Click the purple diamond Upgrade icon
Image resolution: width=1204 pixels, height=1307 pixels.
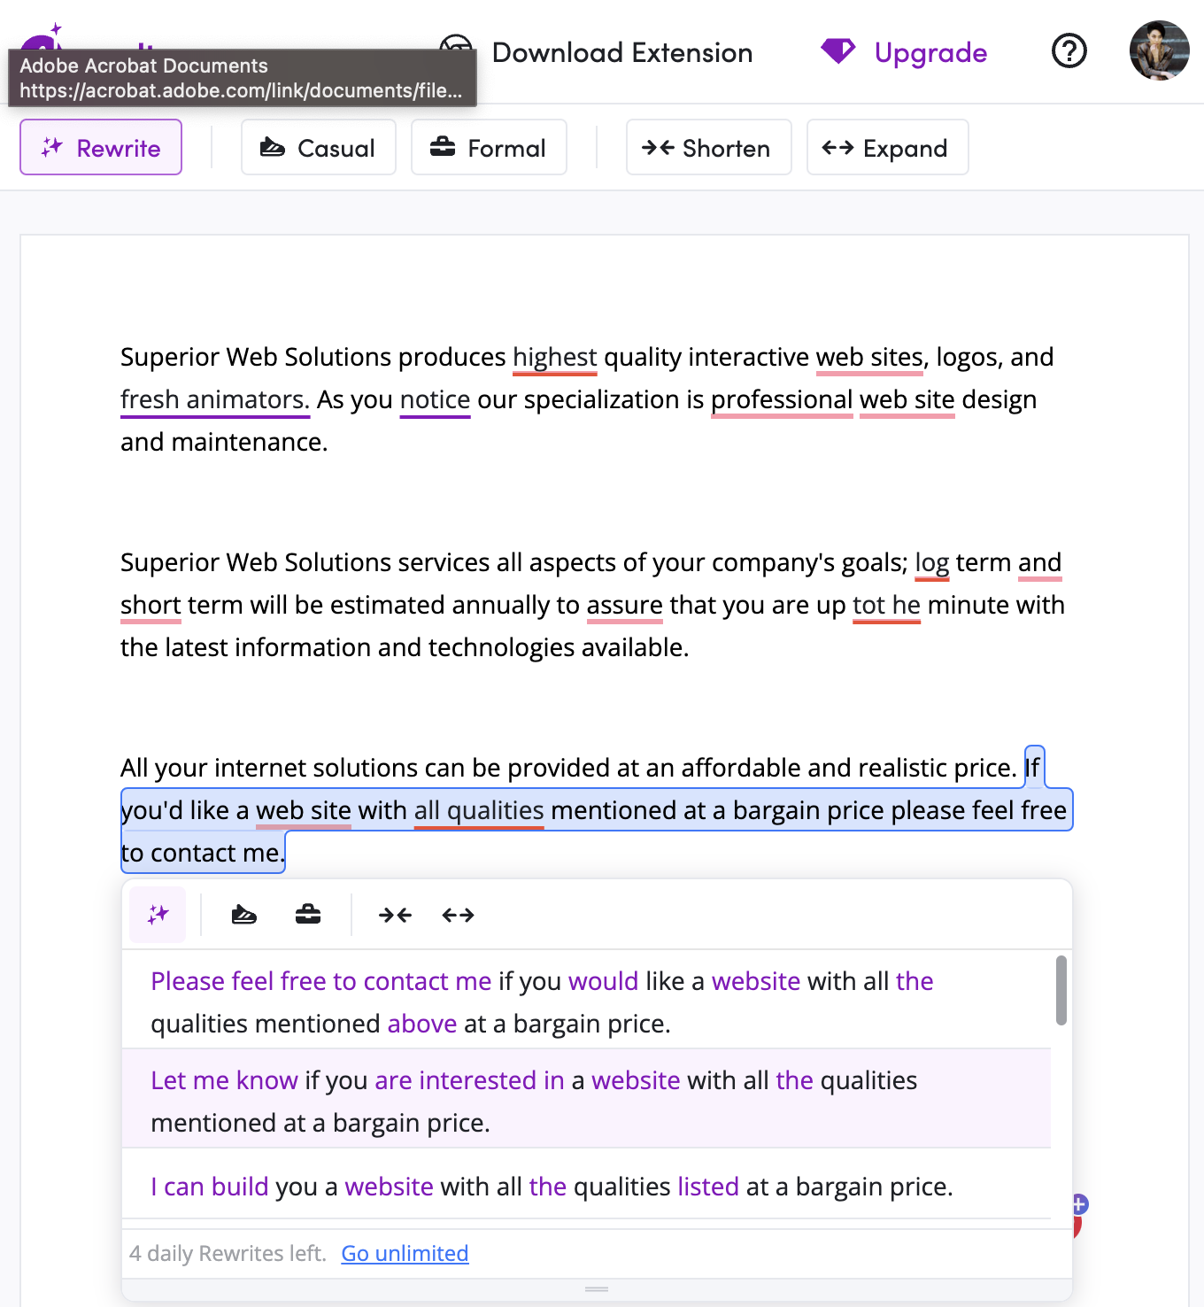point(837,51)
